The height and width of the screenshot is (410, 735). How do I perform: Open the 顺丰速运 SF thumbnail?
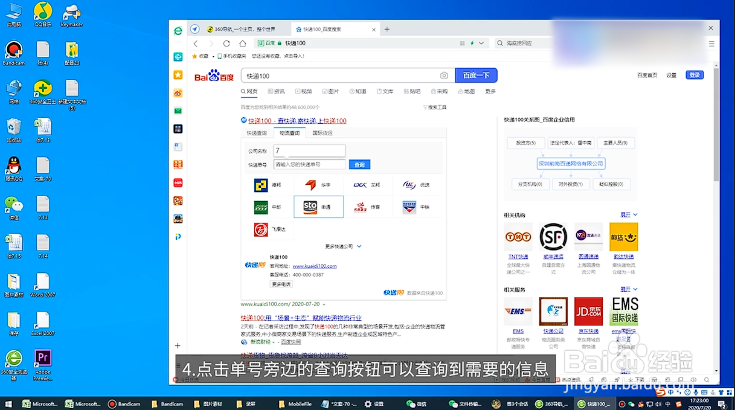tap(553, 237)
